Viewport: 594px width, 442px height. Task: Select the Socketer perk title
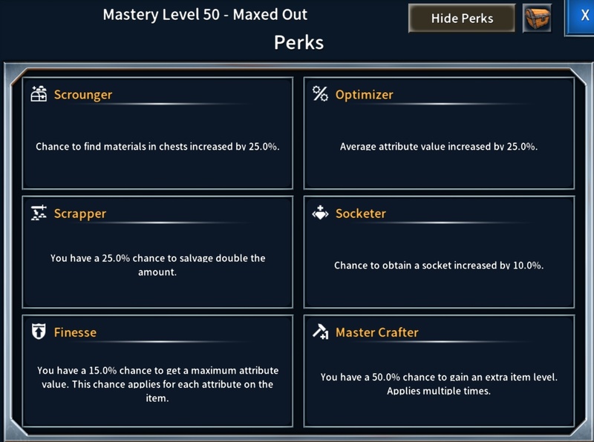[361, 214]
